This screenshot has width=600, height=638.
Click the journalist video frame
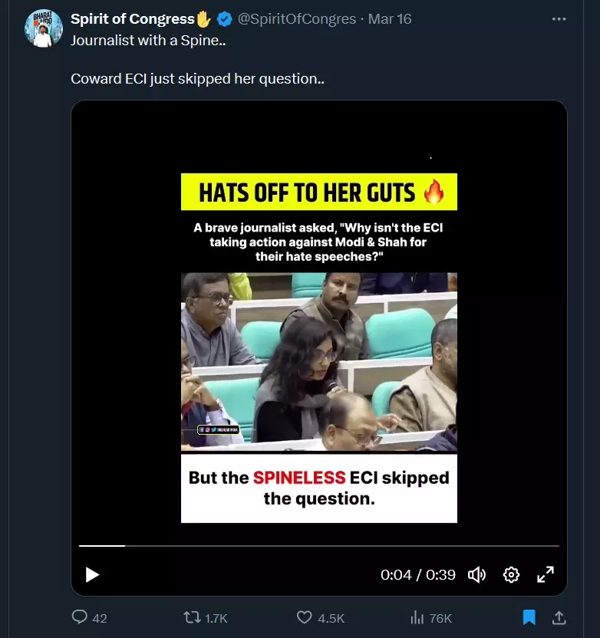[x=318, y=360]
